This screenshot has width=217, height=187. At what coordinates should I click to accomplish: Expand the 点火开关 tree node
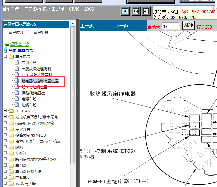pyautogui.click(x=5, y=129)
